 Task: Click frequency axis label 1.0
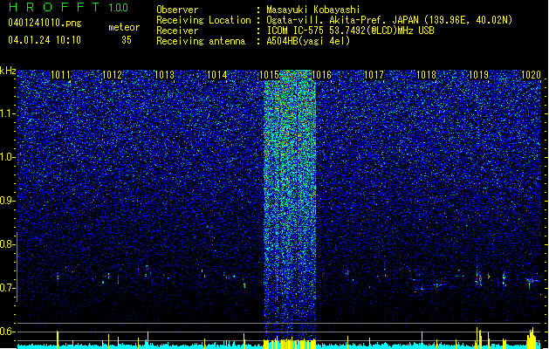tap(6, 157)
